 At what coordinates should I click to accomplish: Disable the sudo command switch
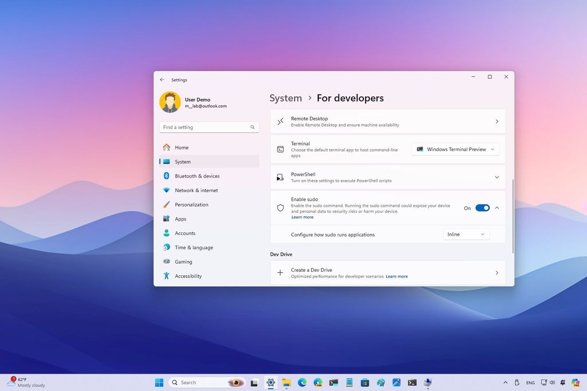tap(482, 208)
